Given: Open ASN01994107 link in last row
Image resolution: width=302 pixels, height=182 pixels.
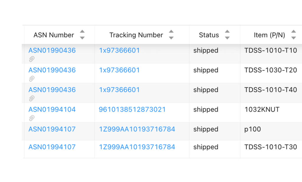Looking at the screenshot, I should (52, 147).
